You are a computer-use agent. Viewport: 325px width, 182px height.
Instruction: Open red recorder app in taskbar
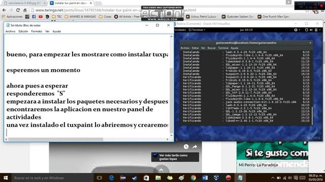coord(228,177)
